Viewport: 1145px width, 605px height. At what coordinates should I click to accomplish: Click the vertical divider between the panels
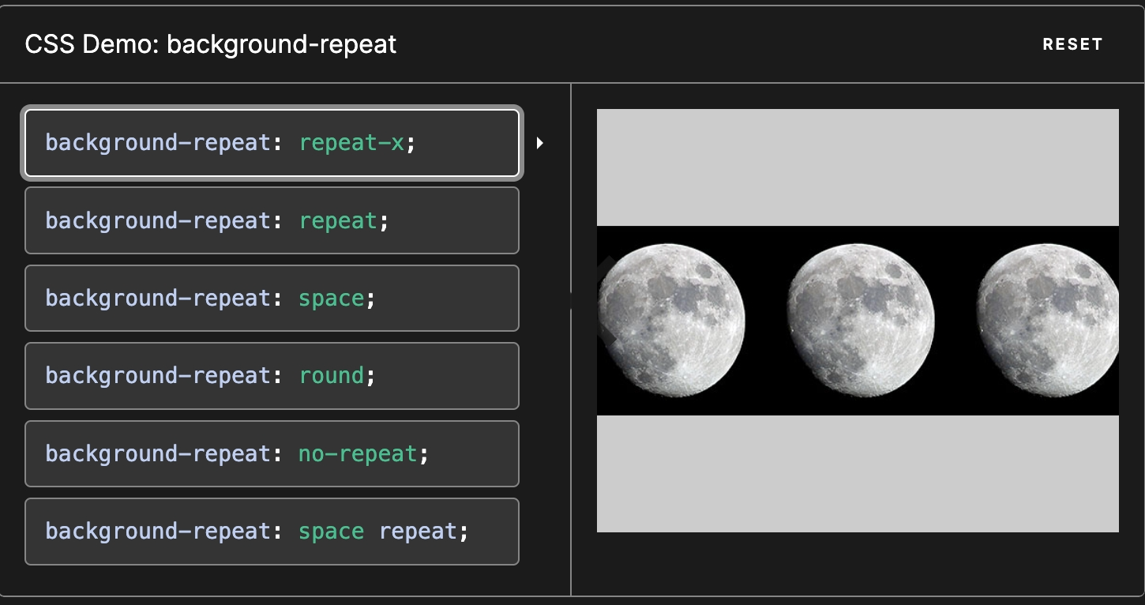point(571,340)
